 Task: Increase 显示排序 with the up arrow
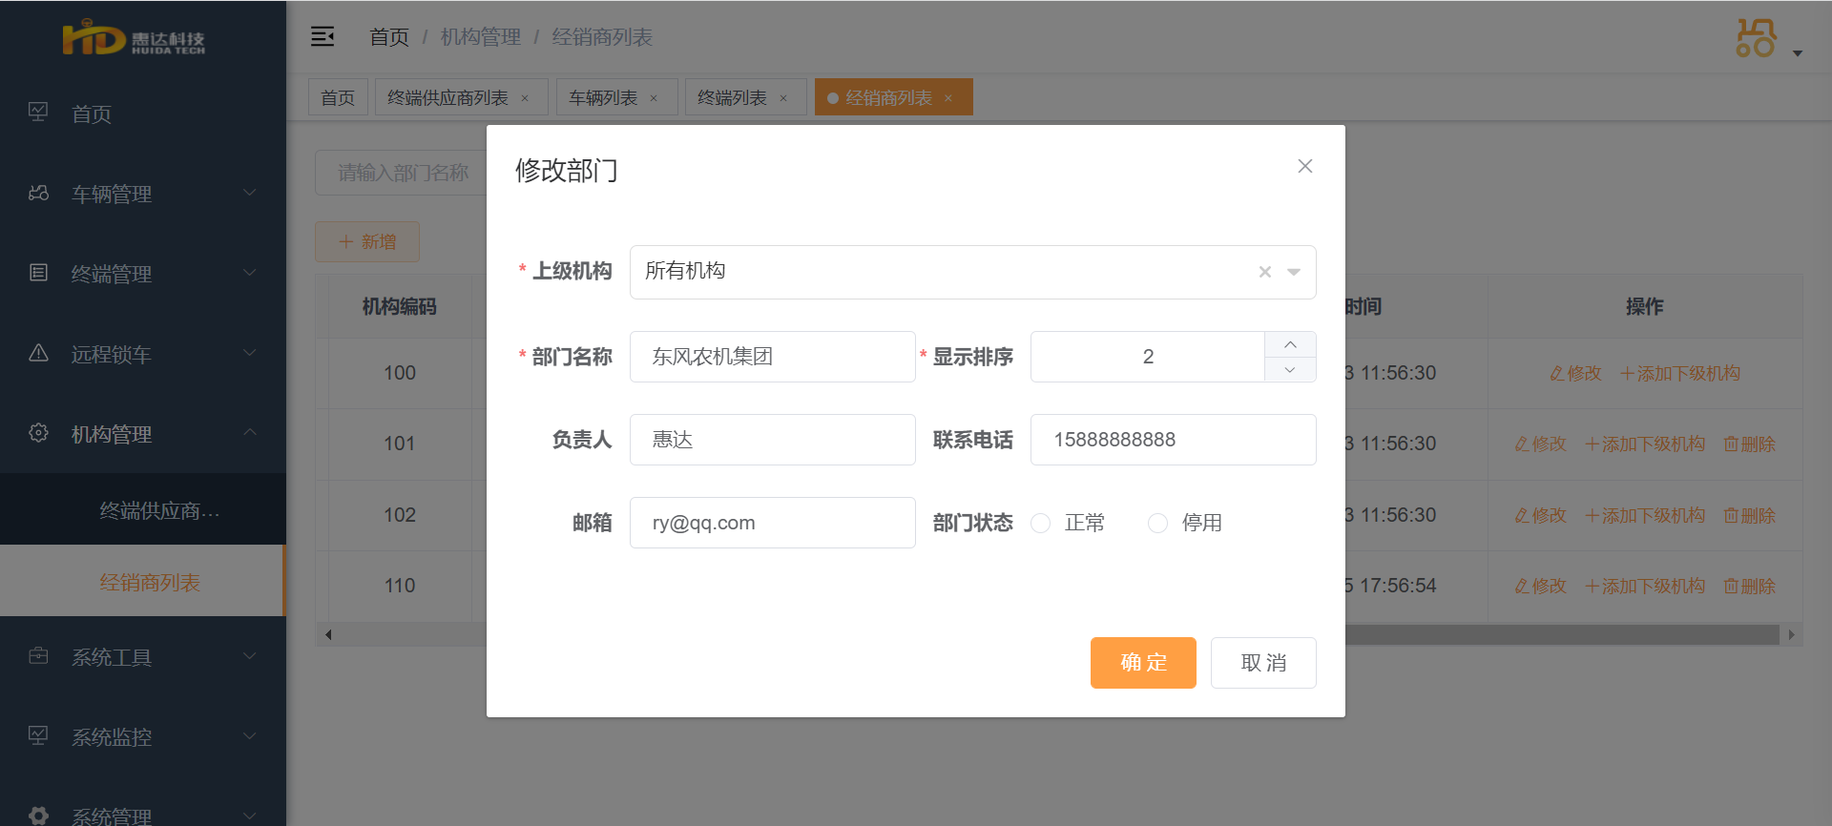click(x=1290, y=344)
